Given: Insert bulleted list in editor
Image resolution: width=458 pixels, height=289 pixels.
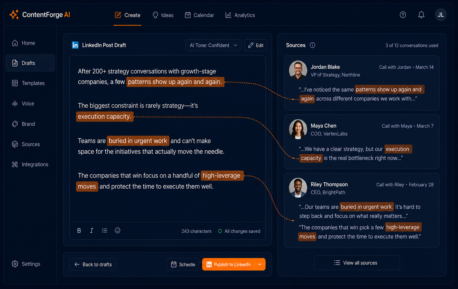Looking at the screenshot, I should tap(105, 230).
